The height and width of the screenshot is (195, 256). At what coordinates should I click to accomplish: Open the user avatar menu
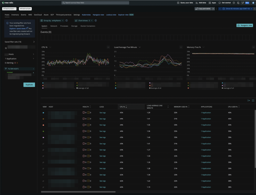pos(253,3)
